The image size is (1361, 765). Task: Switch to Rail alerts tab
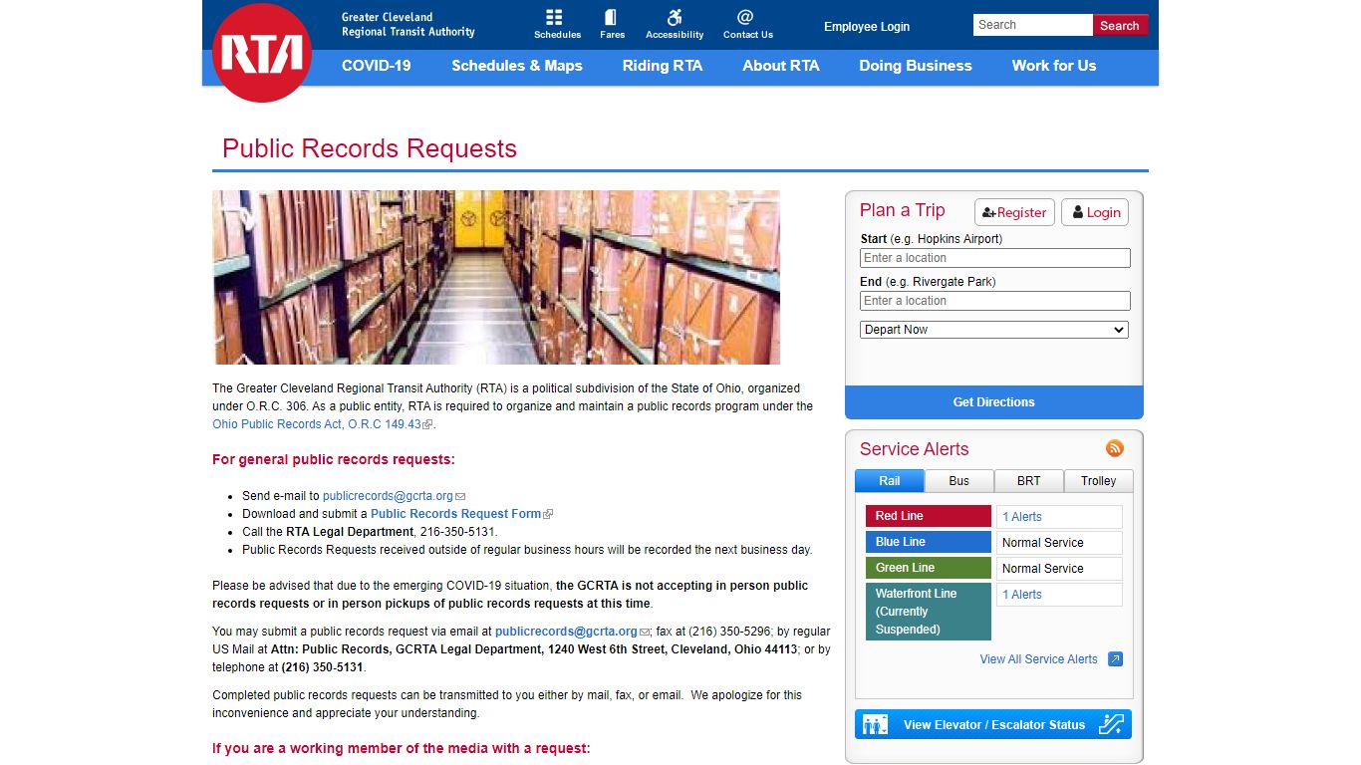[x=890, y=481]
